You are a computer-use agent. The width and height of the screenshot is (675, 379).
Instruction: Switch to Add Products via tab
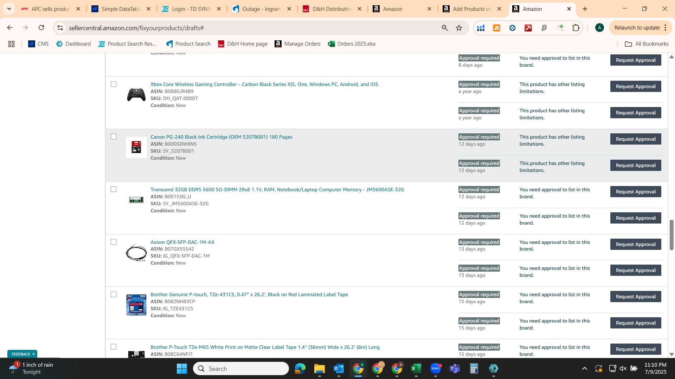472,9
